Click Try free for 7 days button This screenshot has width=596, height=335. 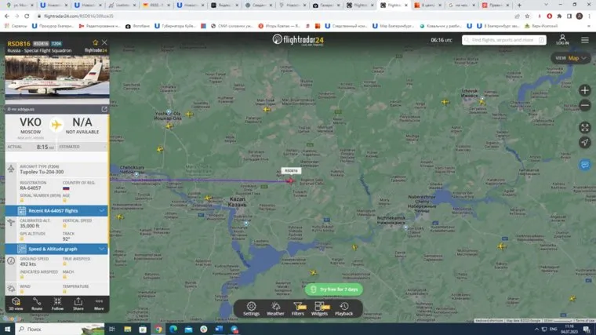pos(333,289)
